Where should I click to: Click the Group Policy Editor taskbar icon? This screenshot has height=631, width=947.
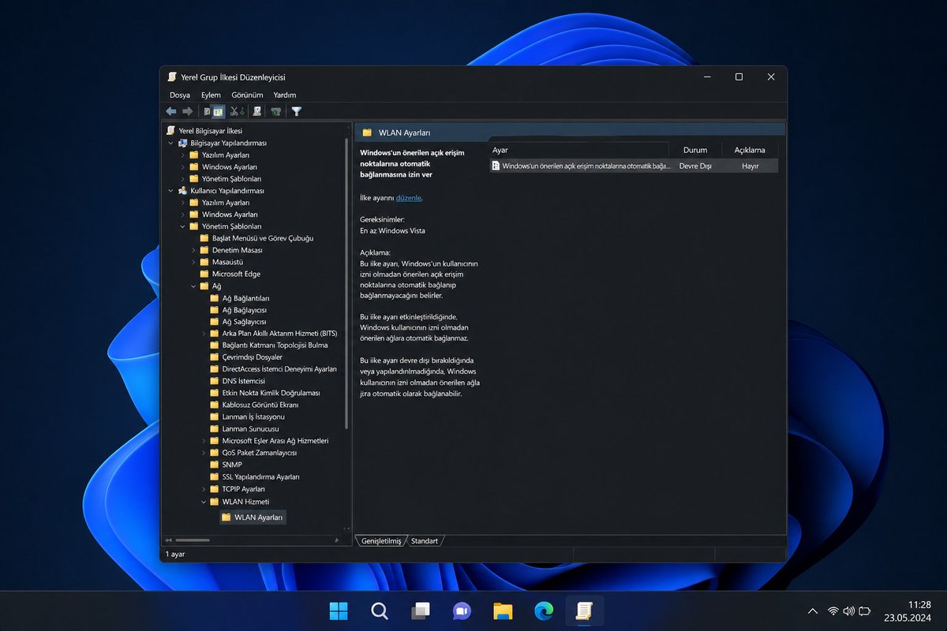pyautogui.click(x=585, y=610)
